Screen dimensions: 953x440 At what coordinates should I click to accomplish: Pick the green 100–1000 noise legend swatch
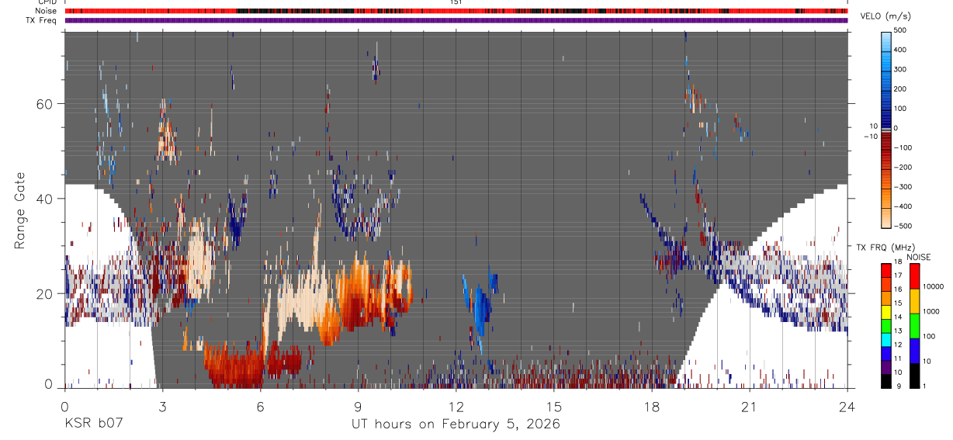tap(914, 326)
